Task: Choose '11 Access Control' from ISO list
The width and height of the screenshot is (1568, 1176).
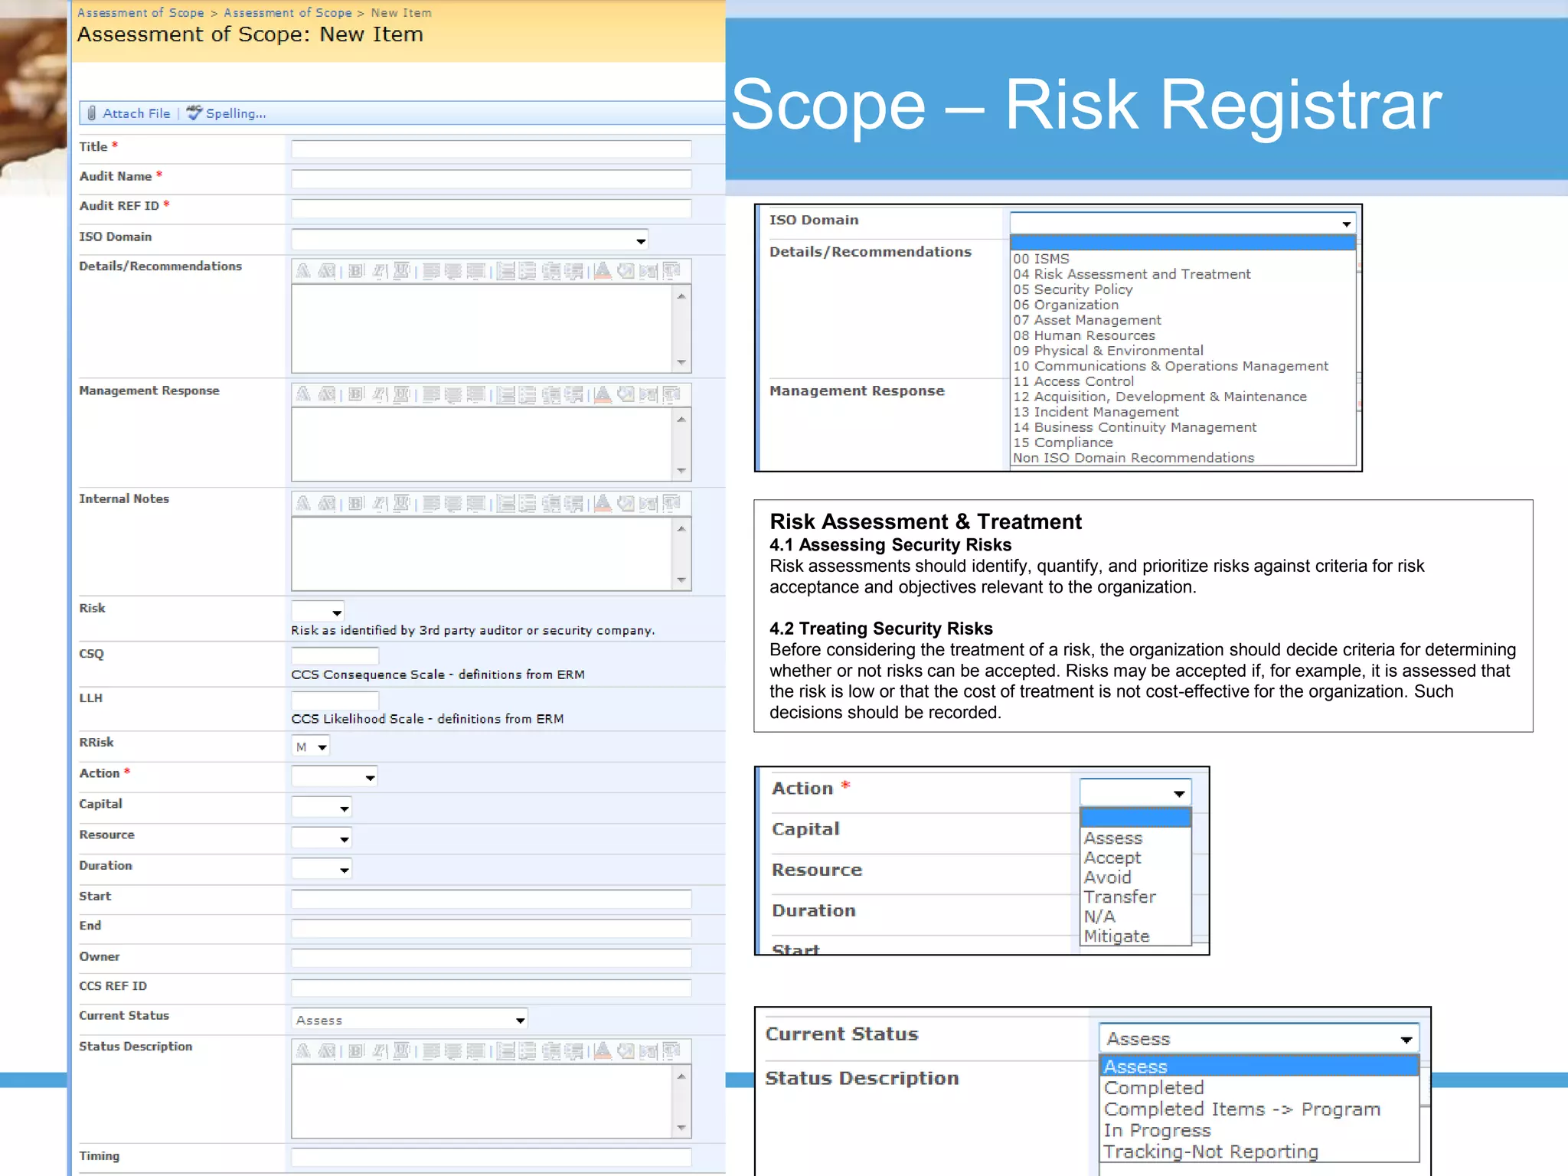Action: pyautogui.click(x=1073, y=381)
